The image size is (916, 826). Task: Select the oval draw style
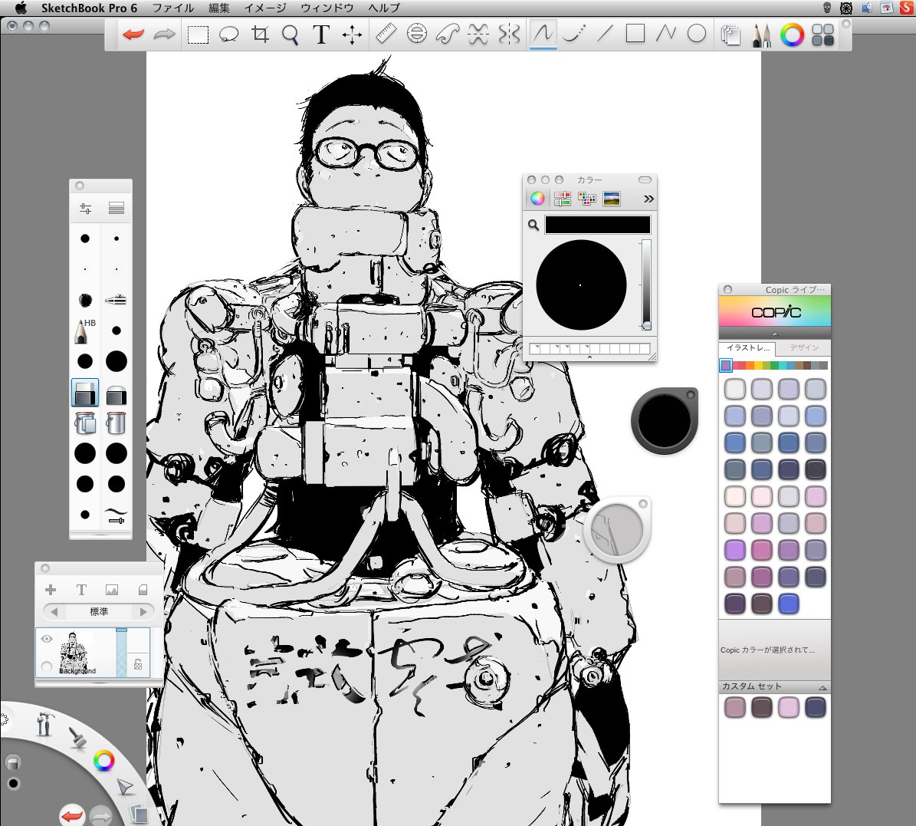click(696, 33)
